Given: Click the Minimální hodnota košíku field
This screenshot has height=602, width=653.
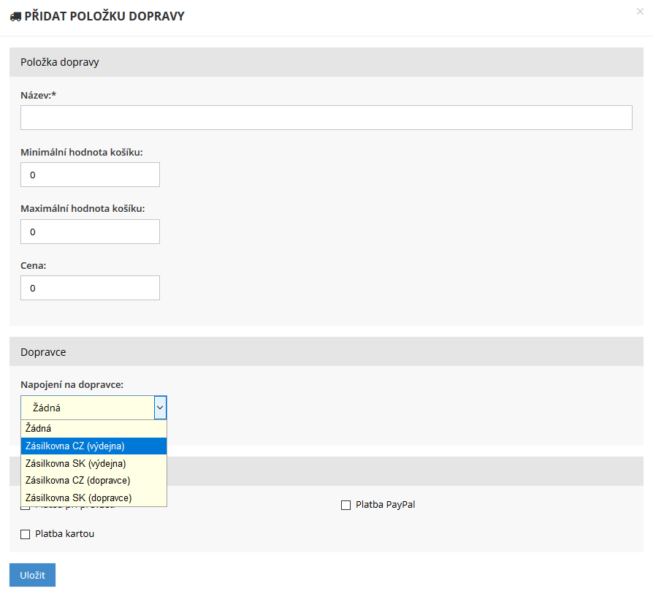Looking at the screenshot, I should tap(90, 175).
